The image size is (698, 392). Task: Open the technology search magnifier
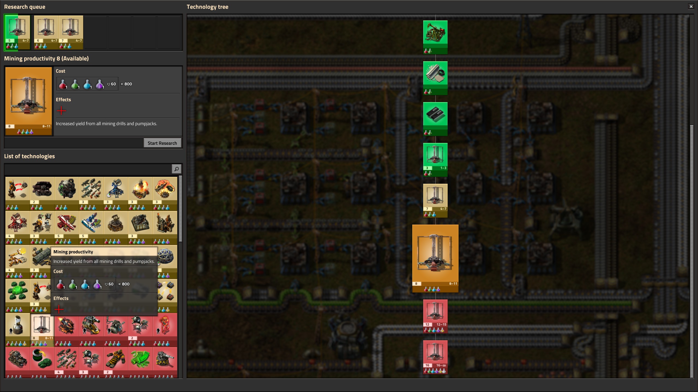point(176,169)
